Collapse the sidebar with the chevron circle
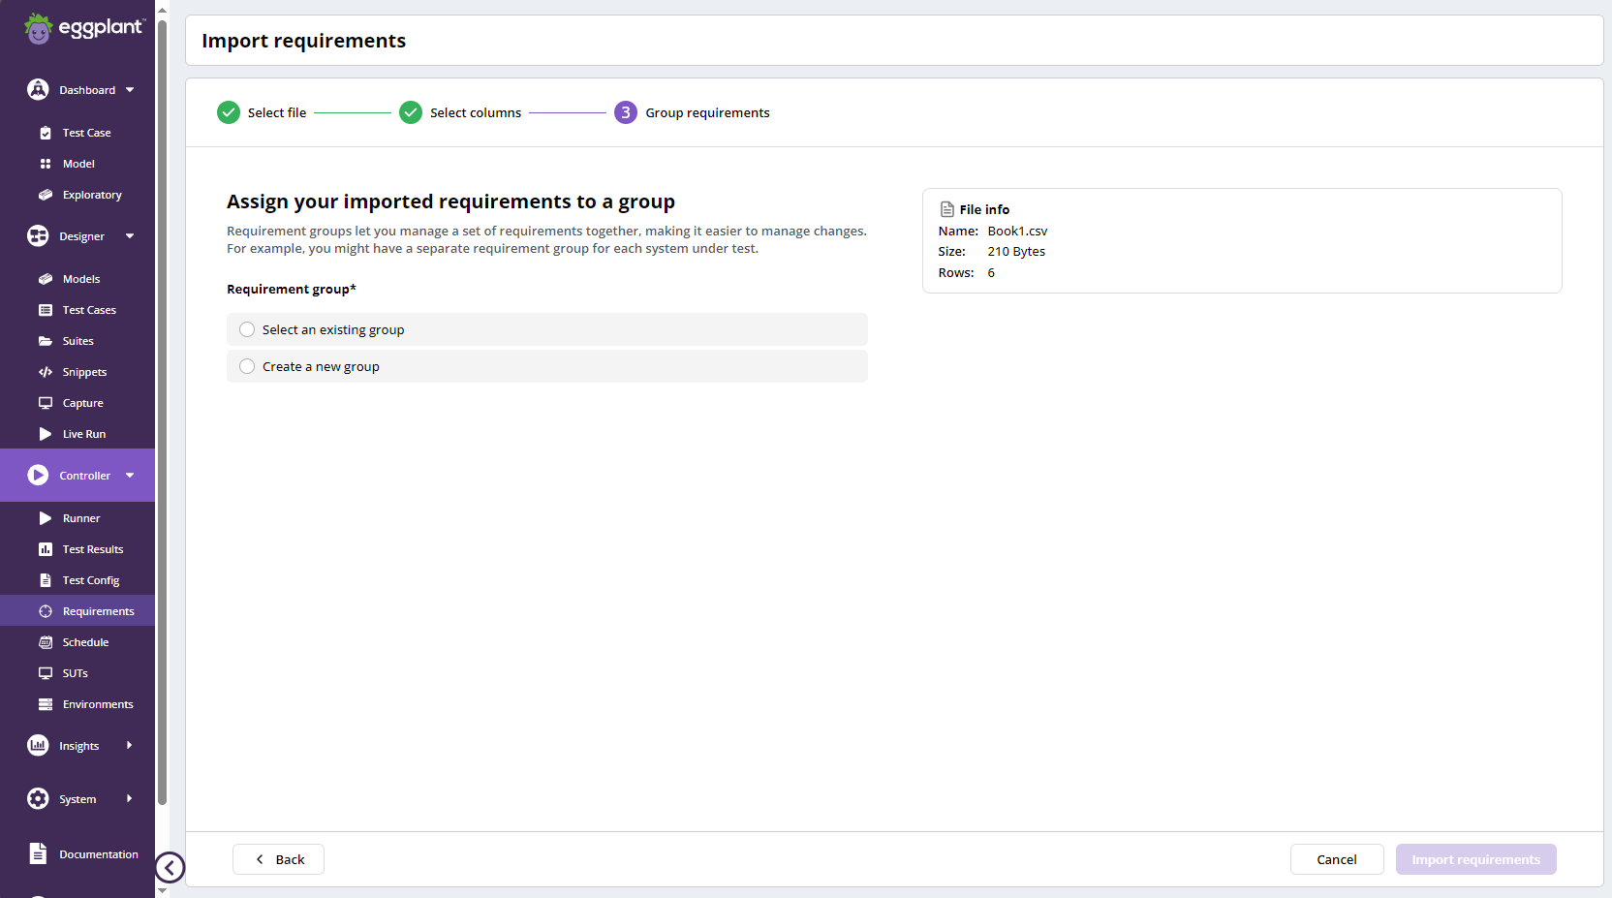The width and height of the screenshot is (1612, 898). click(170, 867)
